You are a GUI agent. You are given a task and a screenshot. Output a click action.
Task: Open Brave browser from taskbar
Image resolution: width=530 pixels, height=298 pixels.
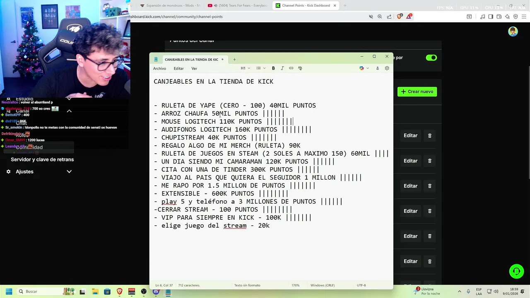[x=119, y=291]
